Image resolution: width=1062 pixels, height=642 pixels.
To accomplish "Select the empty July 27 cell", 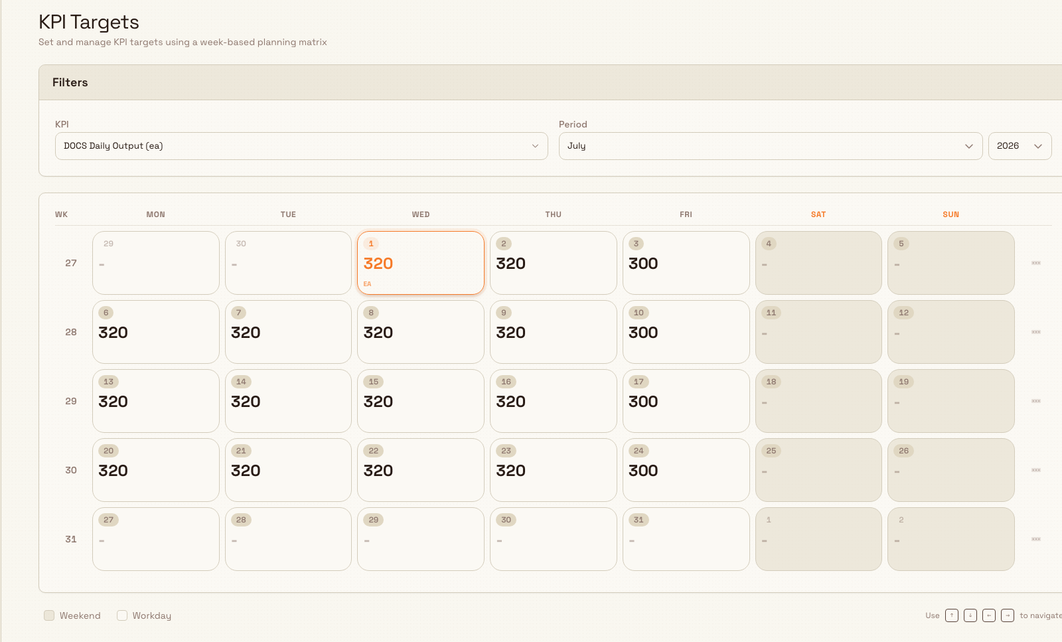I will click(x=156, y=539).
